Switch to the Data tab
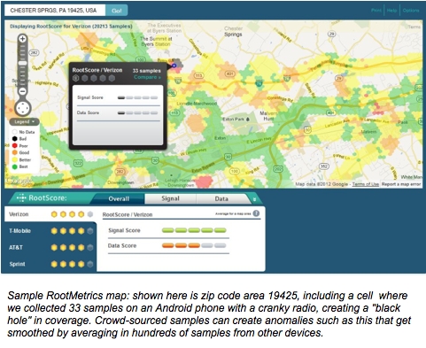Image resolution: width=426 pixels, height=348 pixels. point(221,198)
